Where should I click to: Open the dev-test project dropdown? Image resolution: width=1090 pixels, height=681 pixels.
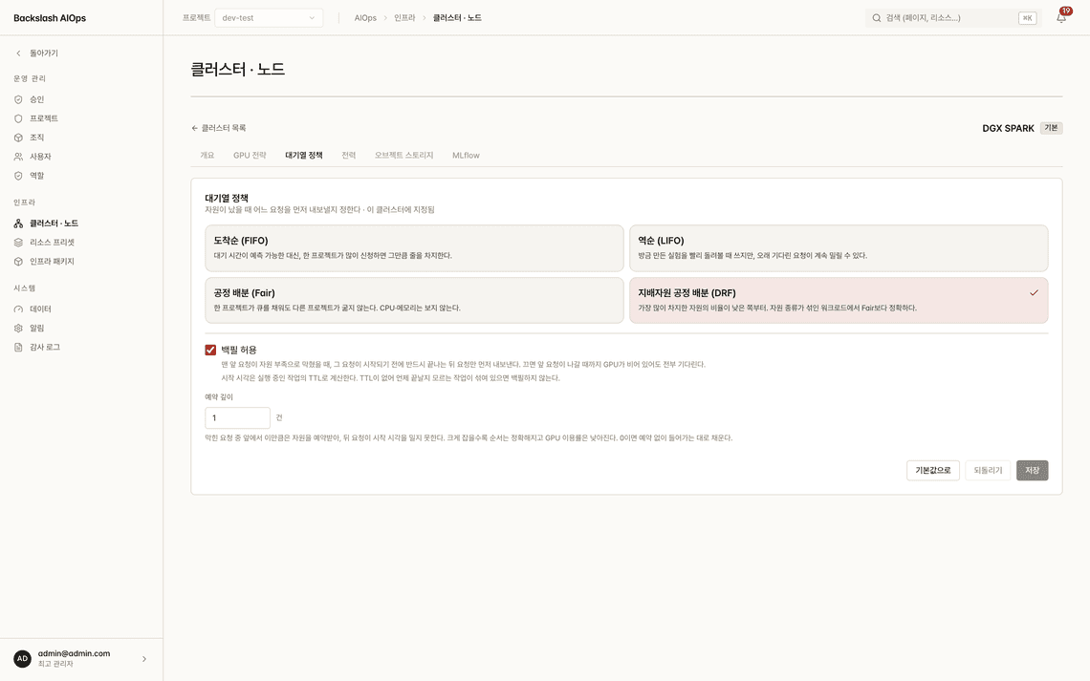point(269,18)
